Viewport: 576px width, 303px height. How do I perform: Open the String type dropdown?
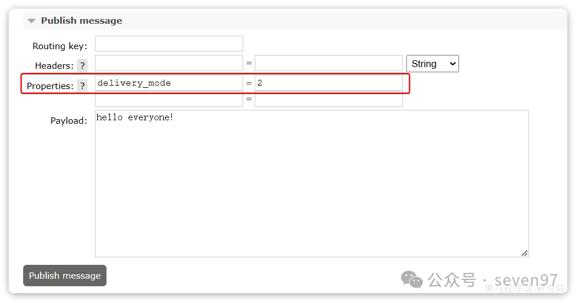tap(432, 64)
